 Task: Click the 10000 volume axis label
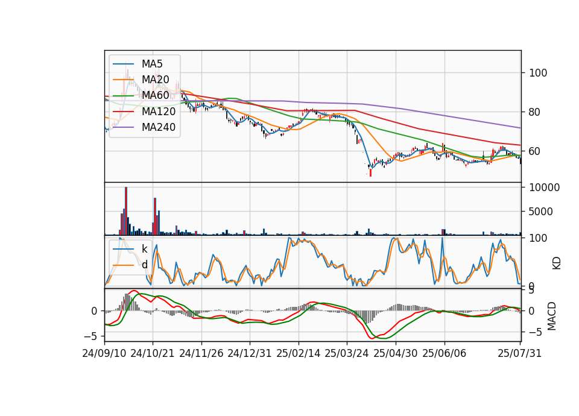(545, 188)
